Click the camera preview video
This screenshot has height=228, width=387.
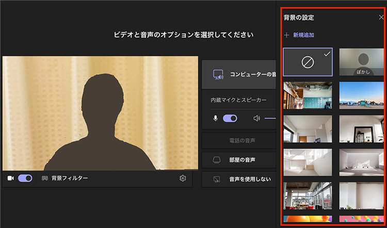click(100, 113)
